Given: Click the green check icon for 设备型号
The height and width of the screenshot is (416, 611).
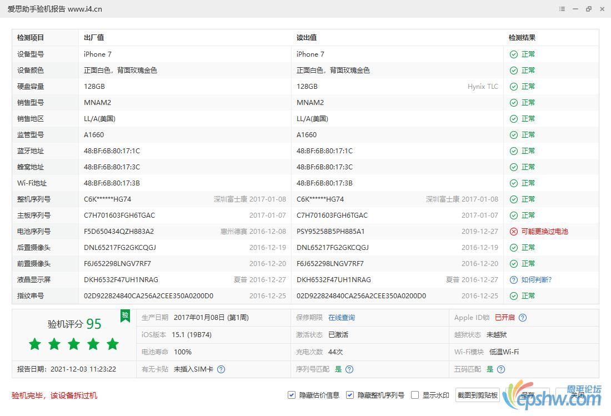Looking at the screenshot, I should click(x=514, y=54).
